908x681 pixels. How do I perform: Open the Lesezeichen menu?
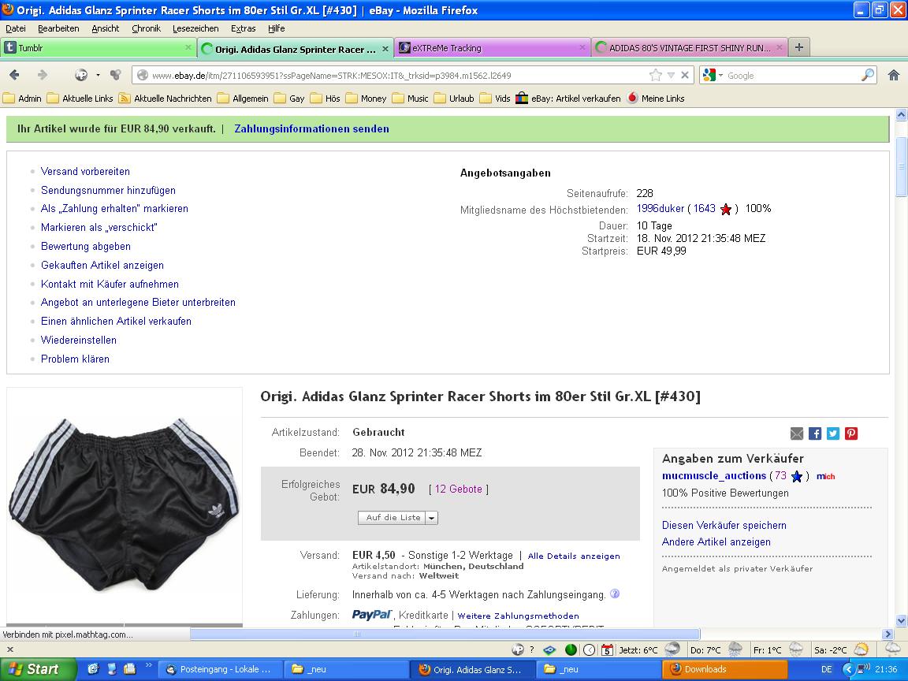(195, 28)
